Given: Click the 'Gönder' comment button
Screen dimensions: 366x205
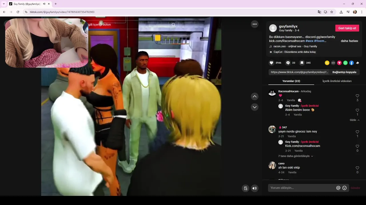Looking at the screenshot, I should point(355,188).
